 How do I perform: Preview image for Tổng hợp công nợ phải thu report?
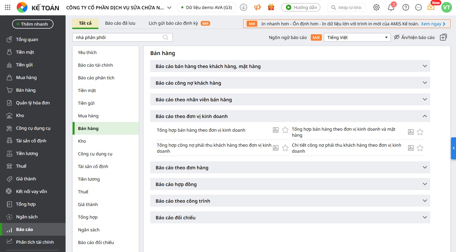pos(276,148)
